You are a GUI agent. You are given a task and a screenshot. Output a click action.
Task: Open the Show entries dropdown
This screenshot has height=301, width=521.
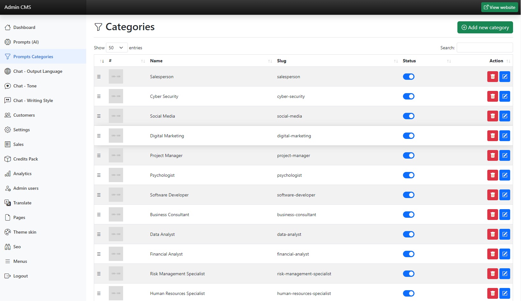click(116, 48)
